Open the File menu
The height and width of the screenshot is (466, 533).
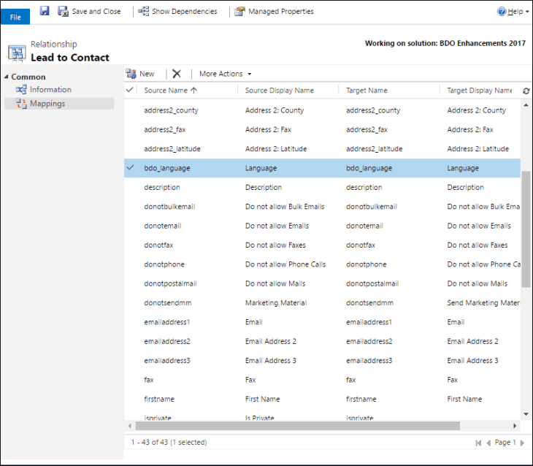[15, 17]
